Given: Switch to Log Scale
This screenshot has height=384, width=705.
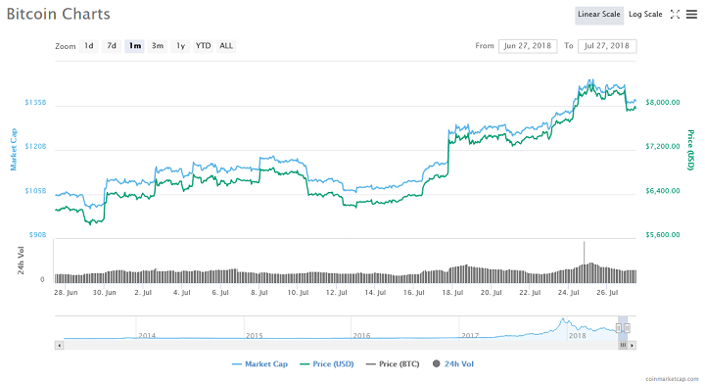Looking at the screenshot, I should click(x=645, y=15).
